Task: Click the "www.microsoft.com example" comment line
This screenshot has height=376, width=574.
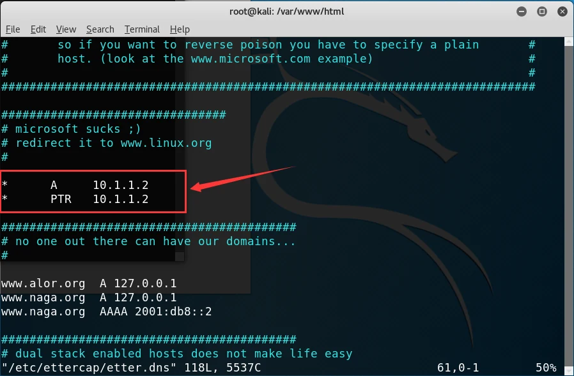Action: tap(268, 59)
